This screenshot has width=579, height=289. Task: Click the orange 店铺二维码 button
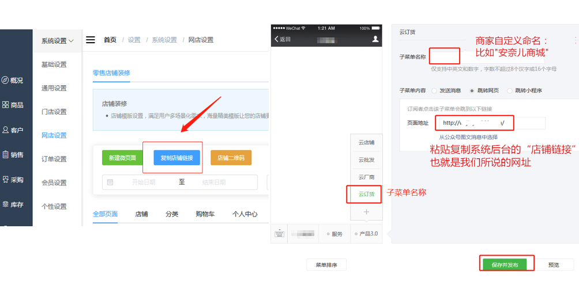231,158
